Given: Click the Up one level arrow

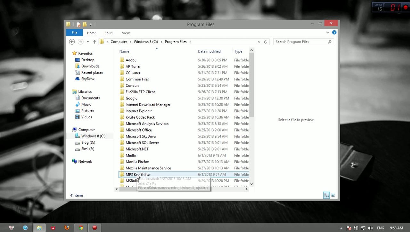Looking at the screenshot, I should pyautogui.click(x=94, y=42).
